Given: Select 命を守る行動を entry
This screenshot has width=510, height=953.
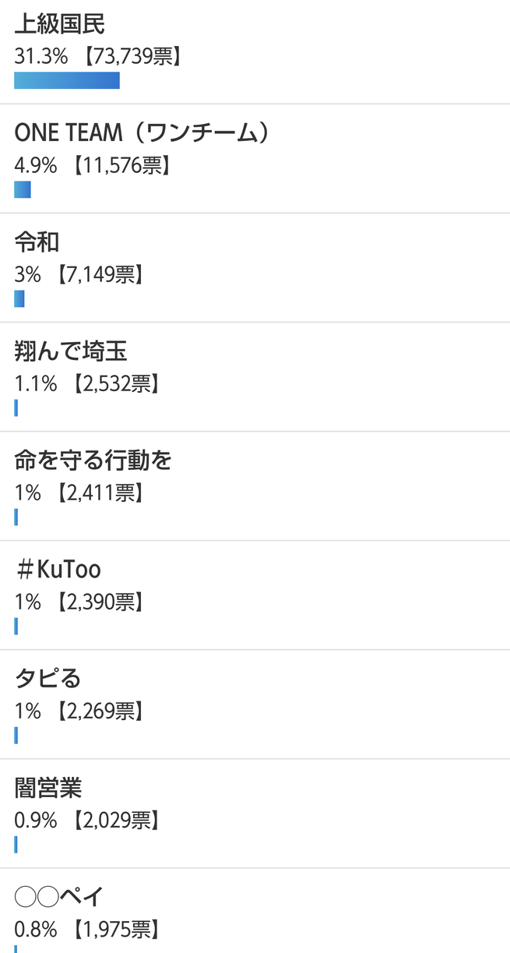Looking at the screenshot, I should (93, 461).
